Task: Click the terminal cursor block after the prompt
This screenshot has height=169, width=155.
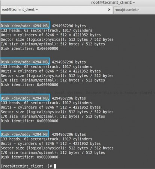Action: pyautogui.click(x=55, y=166)
